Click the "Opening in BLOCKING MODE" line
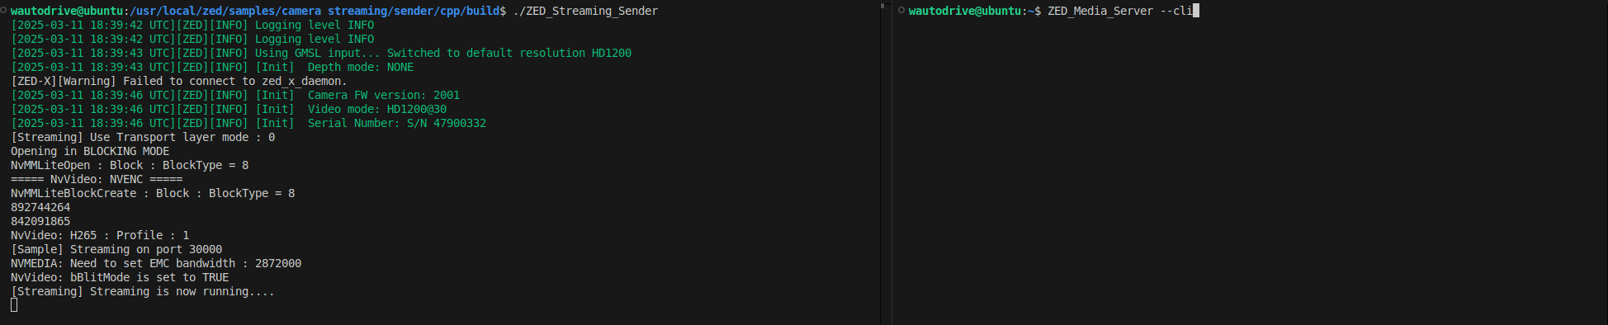 pos(90,151)
